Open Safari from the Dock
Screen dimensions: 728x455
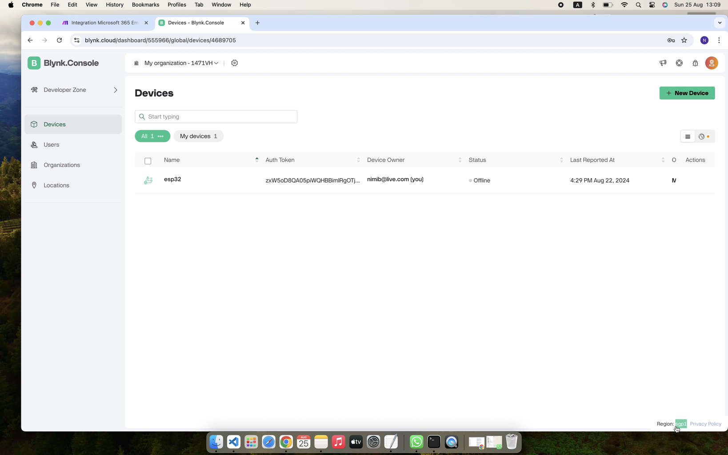coord(268,442)
